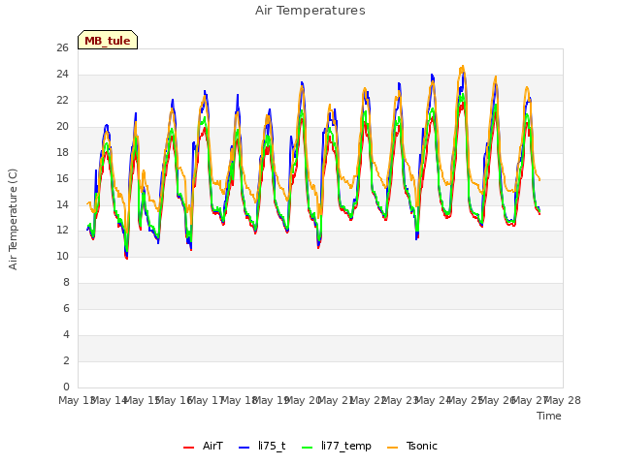Screen dimensions: 621x465
Task: Click the May 22 x-axis label
Action: coord(369,400)
